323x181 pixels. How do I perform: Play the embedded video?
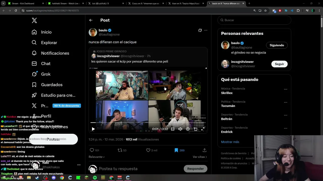tap(93, 129)
